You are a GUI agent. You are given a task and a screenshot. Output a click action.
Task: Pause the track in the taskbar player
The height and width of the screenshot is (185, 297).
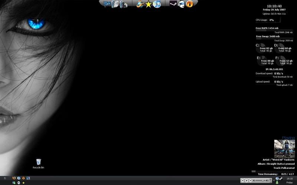click(247, 181)
